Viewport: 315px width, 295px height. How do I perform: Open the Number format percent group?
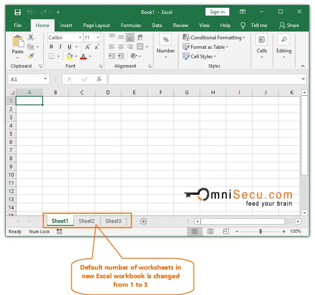tap(166, 46)
